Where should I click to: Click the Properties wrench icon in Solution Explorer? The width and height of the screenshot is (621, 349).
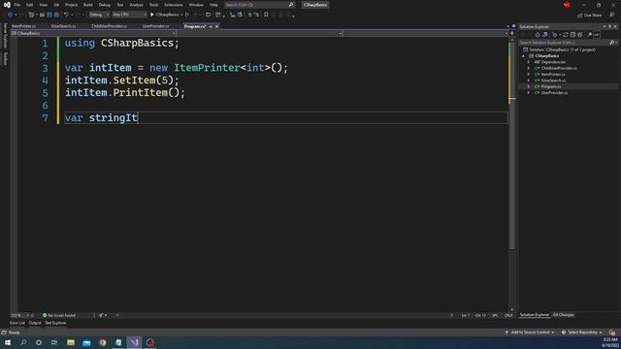pos(589,35)
